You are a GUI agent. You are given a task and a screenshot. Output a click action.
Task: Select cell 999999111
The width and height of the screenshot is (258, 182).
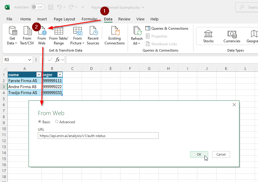pyautogui.click(x=52, y=81)
